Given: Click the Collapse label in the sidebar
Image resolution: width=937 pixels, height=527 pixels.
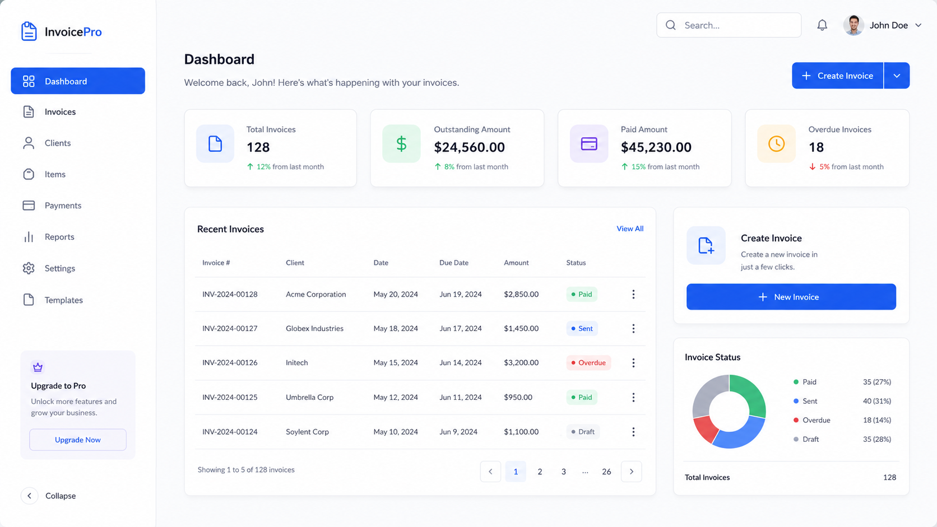Looking at the screenshot, I should 61,496.
